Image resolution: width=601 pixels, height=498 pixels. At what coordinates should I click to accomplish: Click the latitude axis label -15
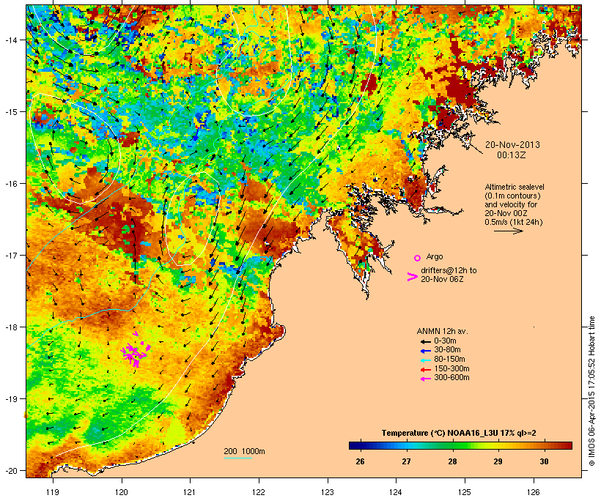tap(10, 112)
